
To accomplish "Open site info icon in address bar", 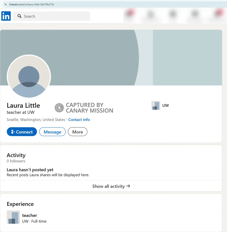I will [x=6, y=5].
